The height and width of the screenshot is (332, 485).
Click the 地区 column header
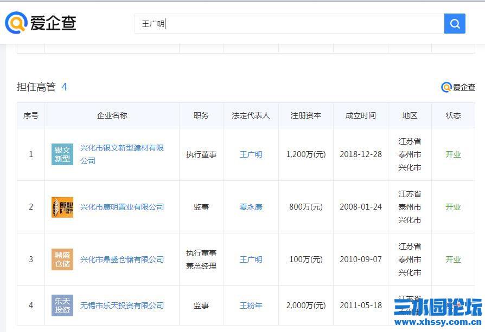pos(410,115)
